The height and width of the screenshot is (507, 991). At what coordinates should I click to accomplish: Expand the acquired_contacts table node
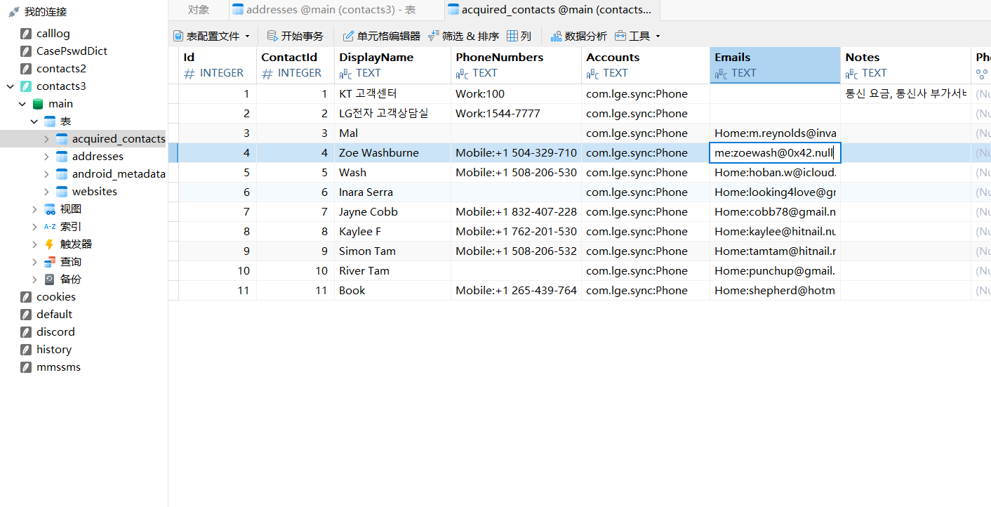click(x=46, y=139)
